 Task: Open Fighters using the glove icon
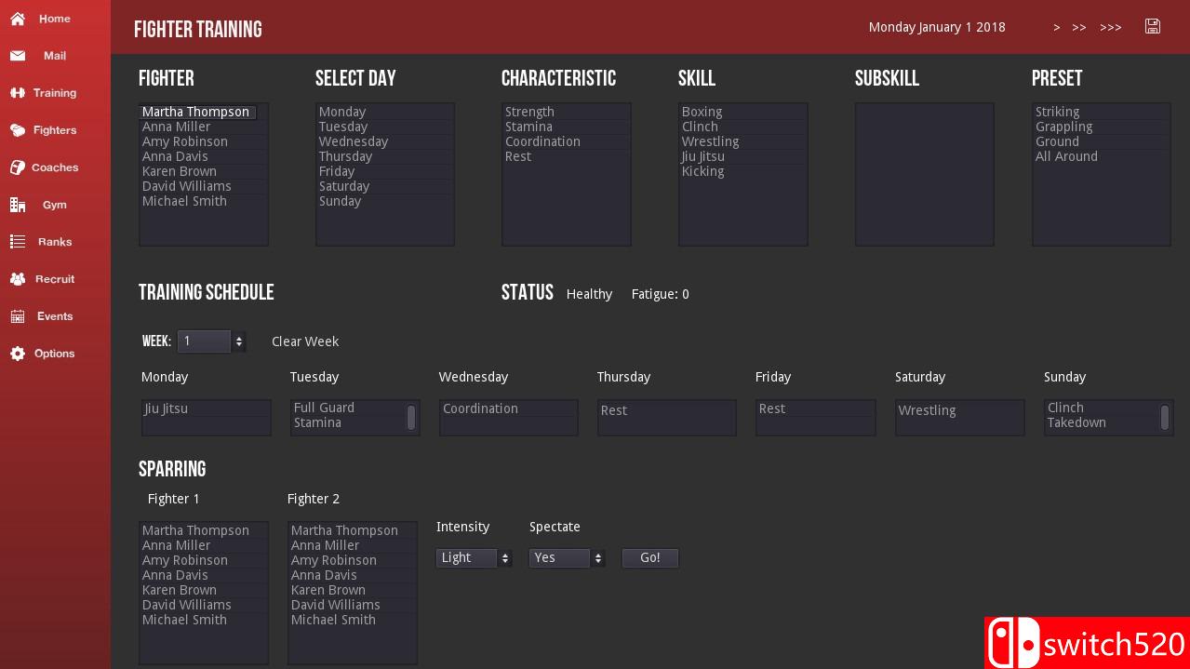pyautogui.click(x=18, y=130)
